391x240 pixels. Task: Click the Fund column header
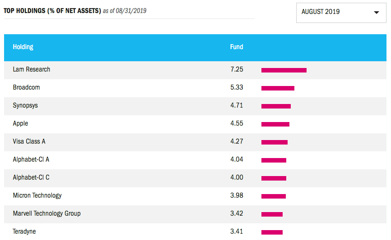[x=237, y=47]
